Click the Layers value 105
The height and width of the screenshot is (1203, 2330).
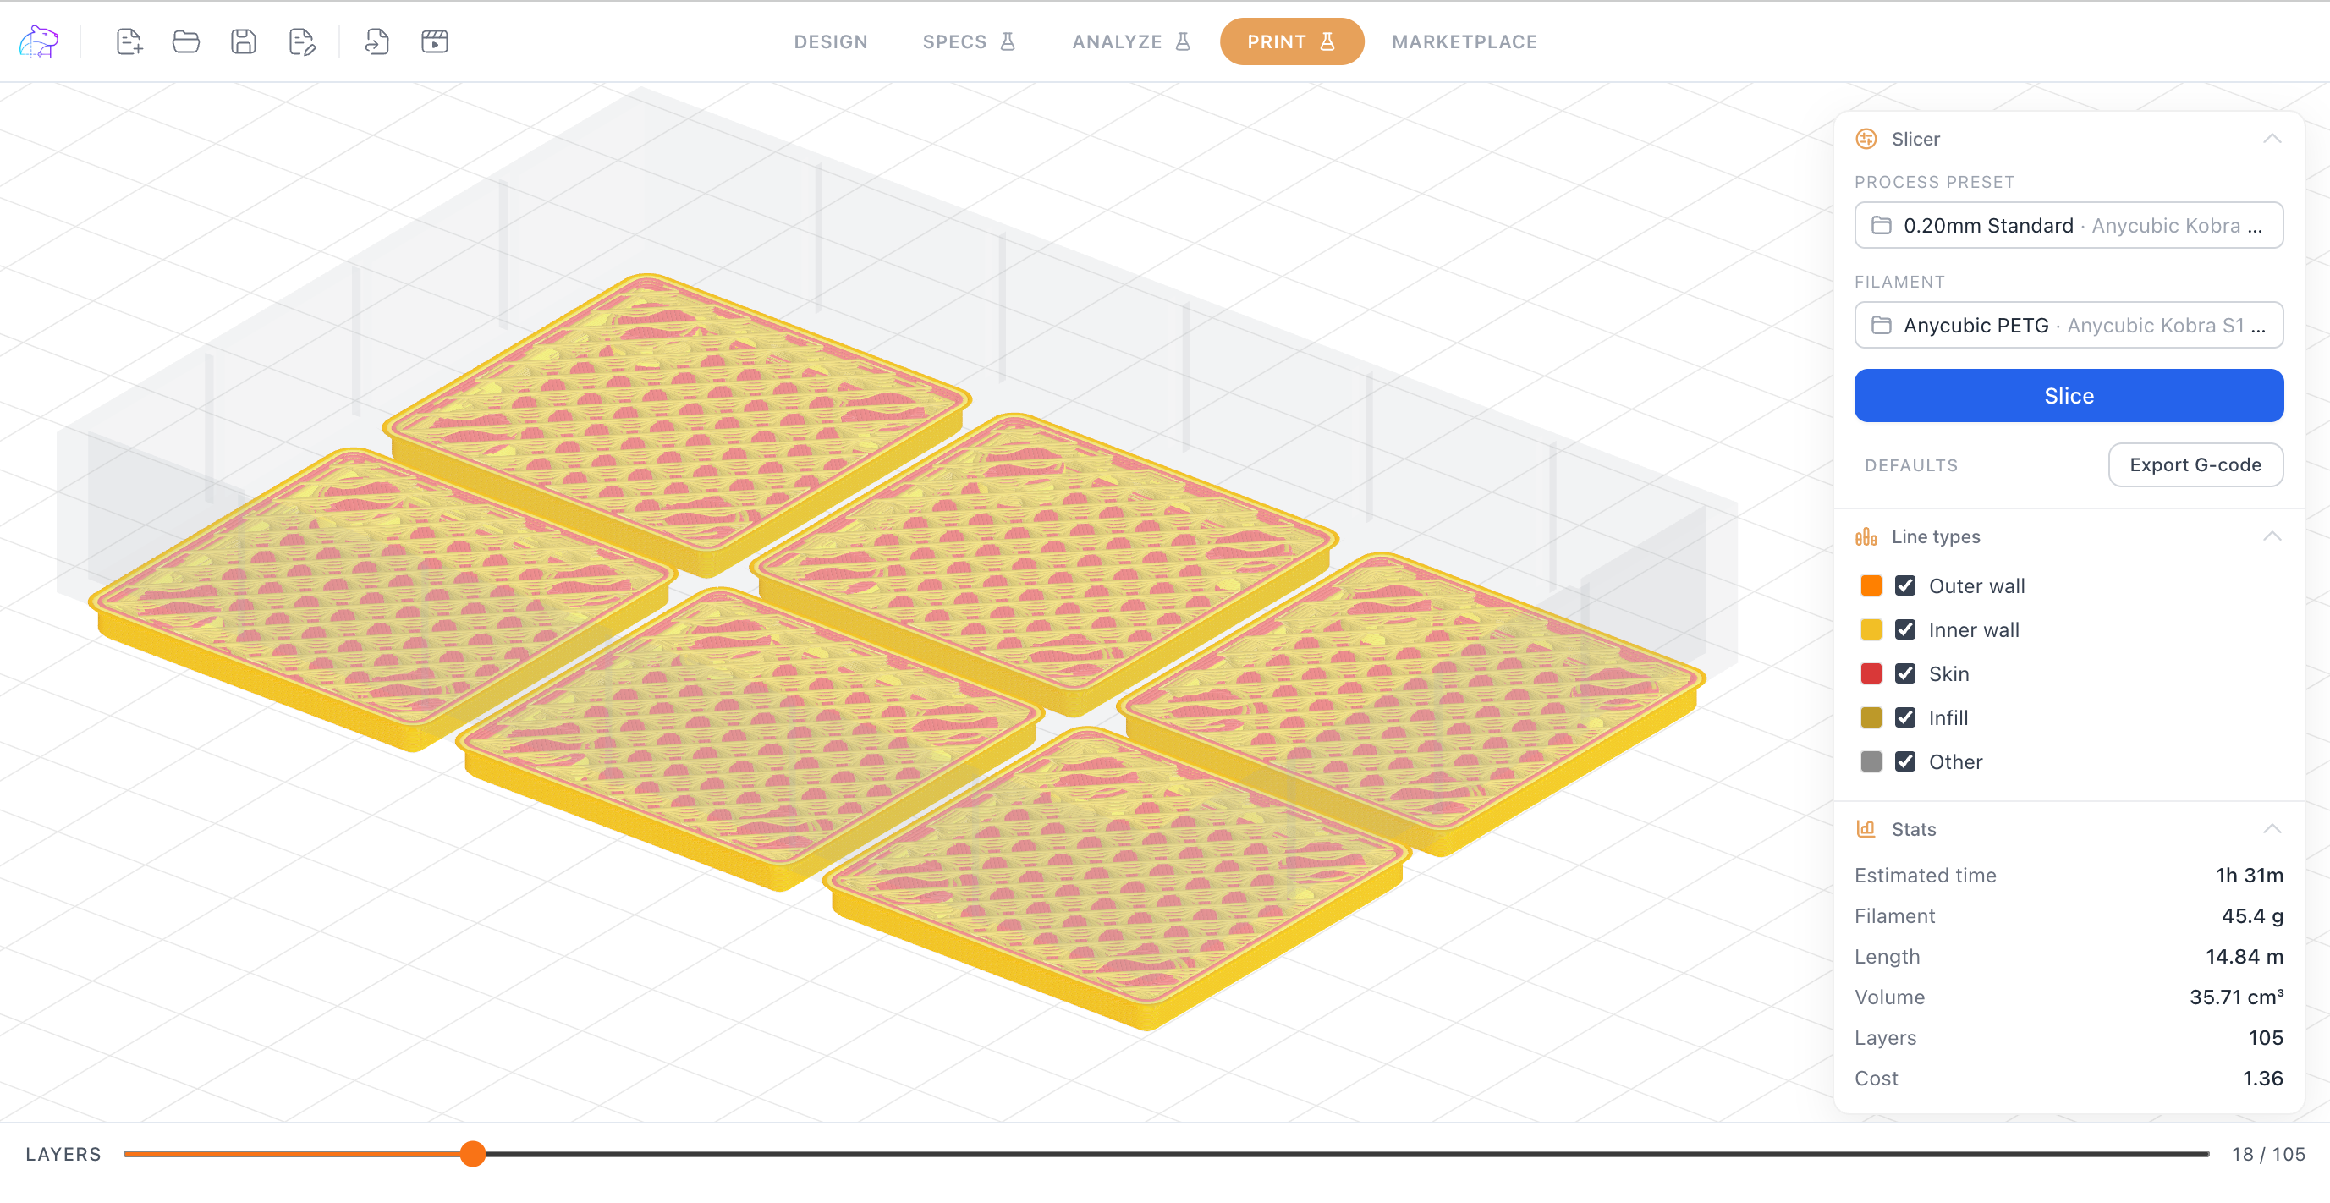(x=2266, y=1037)
